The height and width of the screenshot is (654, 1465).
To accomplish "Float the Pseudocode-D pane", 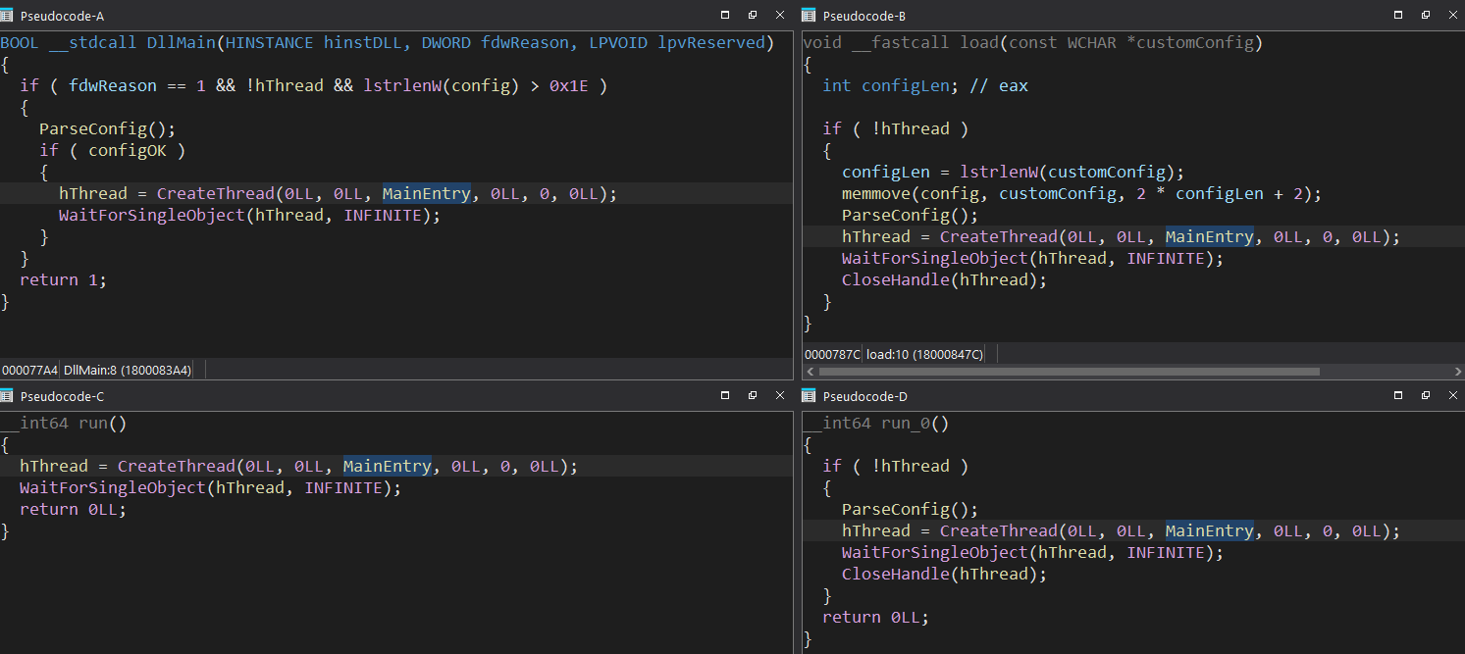I will click(x=1426, y=395).
